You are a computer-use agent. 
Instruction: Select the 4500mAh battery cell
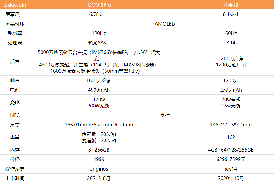pos(99,90)
